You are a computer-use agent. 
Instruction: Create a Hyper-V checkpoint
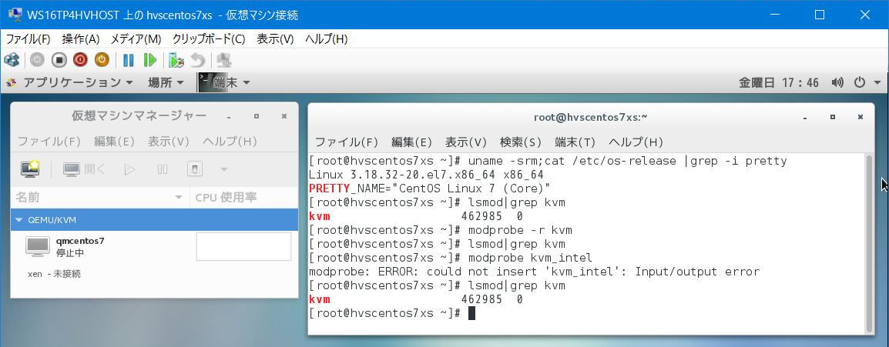(x=176, y=60)
